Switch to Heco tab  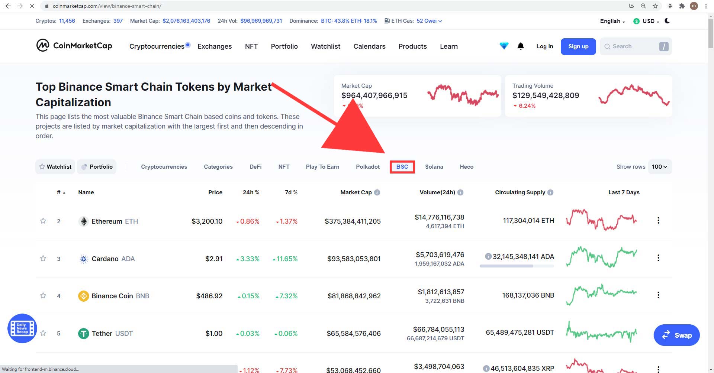(466, 167)
